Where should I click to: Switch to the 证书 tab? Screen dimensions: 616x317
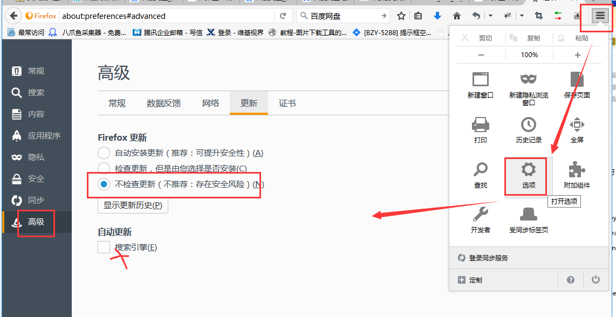pos(287,103)
